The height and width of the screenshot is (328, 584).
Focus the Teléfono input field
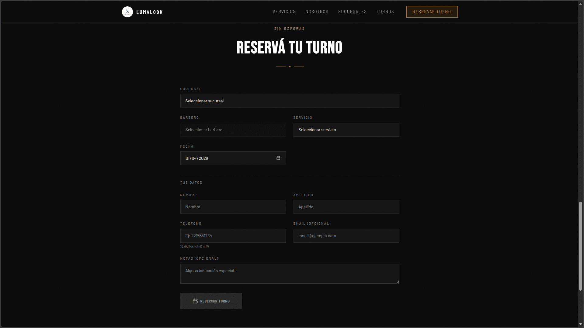[233, 236]
